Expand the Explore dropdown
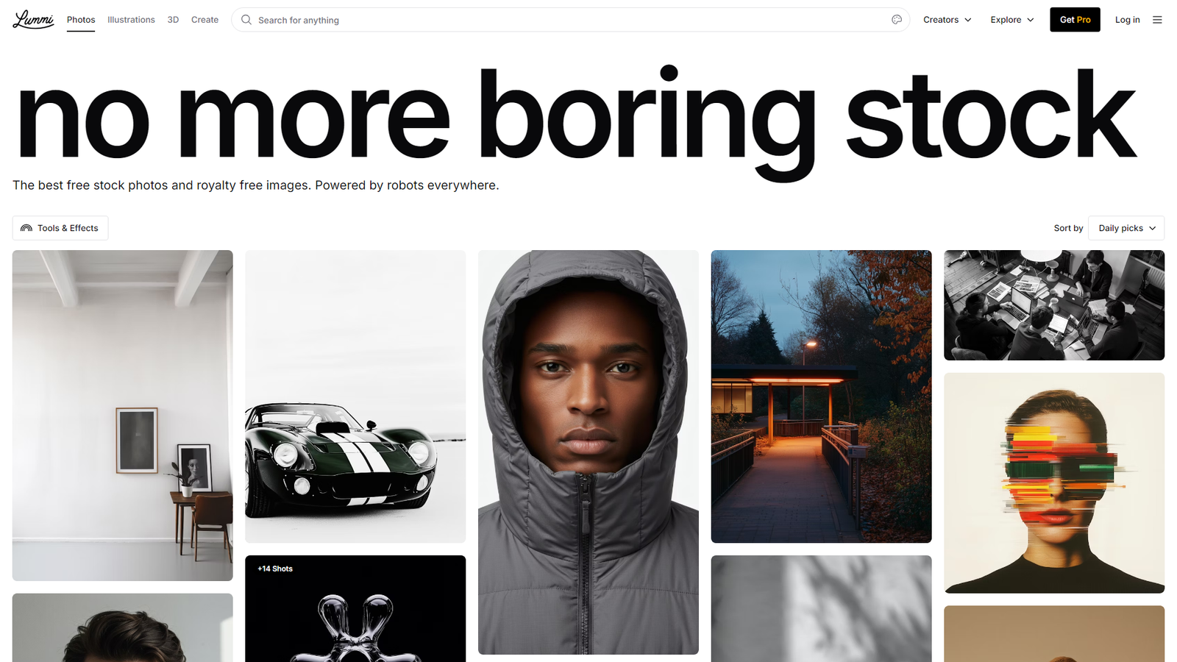This screenshot has width=1177, height=662. click(1012, 20)
